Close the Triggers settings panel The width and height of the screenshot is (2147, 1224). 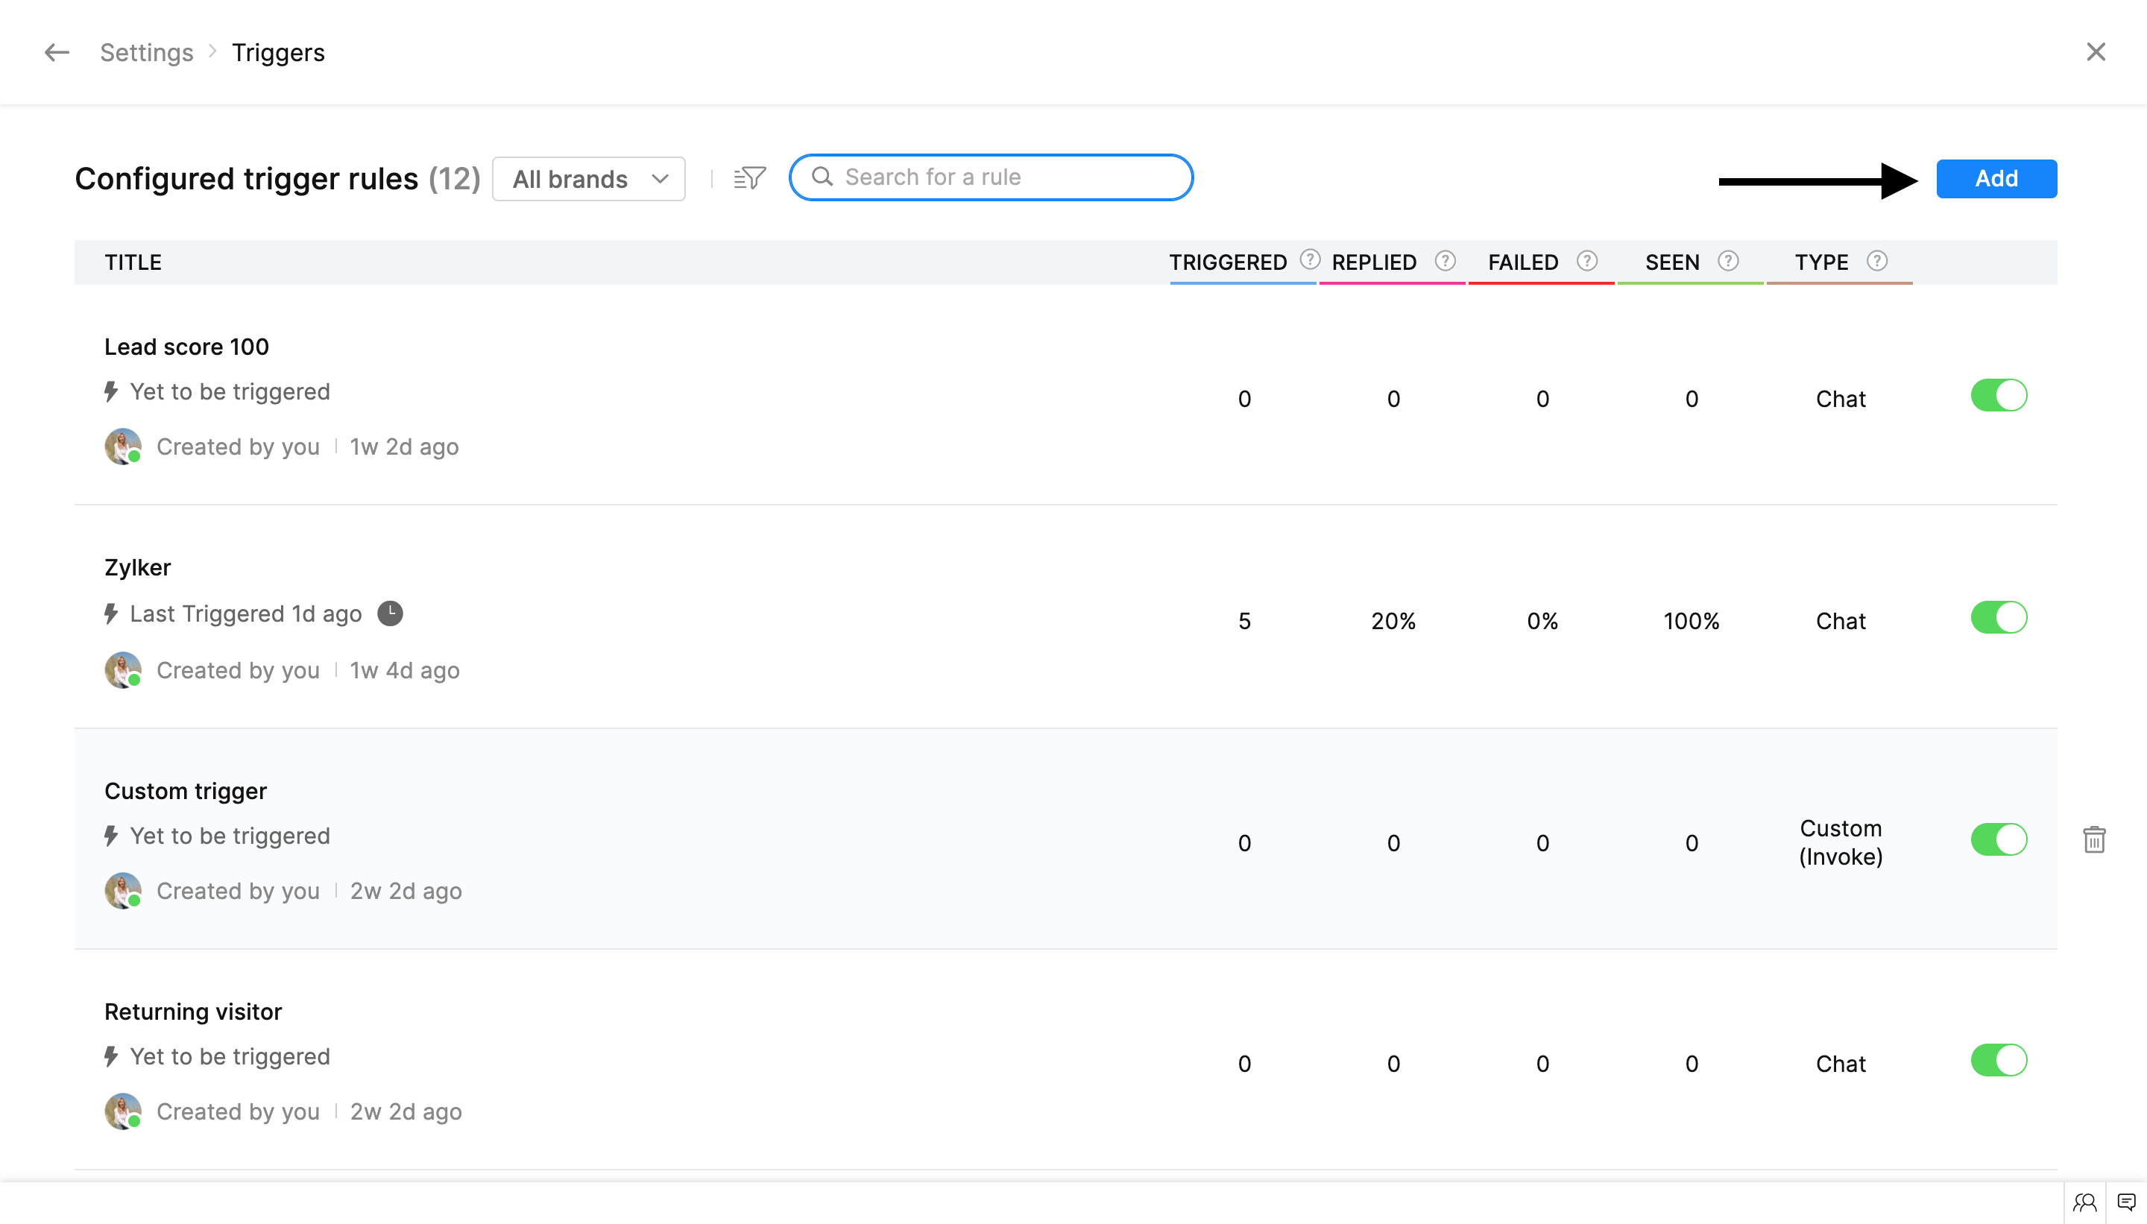(2096, 52)
